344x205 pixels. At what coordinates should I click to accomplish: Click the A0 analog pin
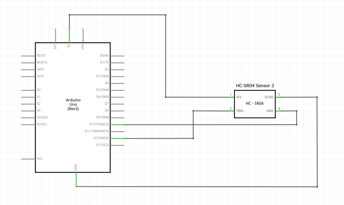point(28,90)
